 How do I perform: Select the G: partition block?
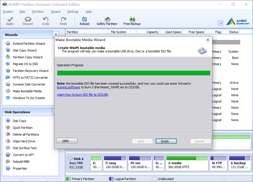(159, 163)
